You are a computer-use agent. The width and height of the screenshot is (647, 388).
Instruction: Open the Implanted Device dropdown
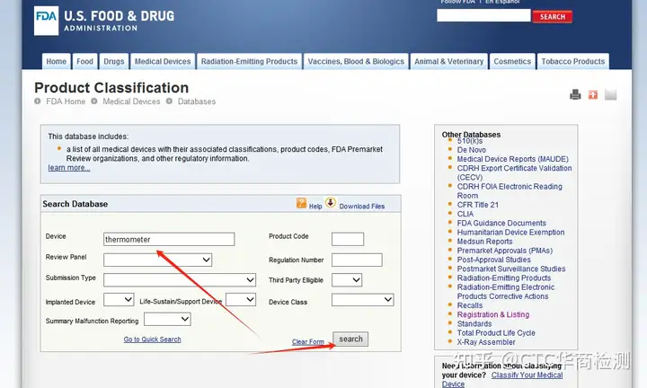pos(119,300)
